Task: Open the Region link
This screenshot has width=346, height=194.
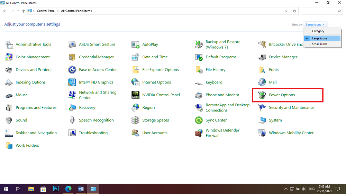Action: (x=148, y=107)
